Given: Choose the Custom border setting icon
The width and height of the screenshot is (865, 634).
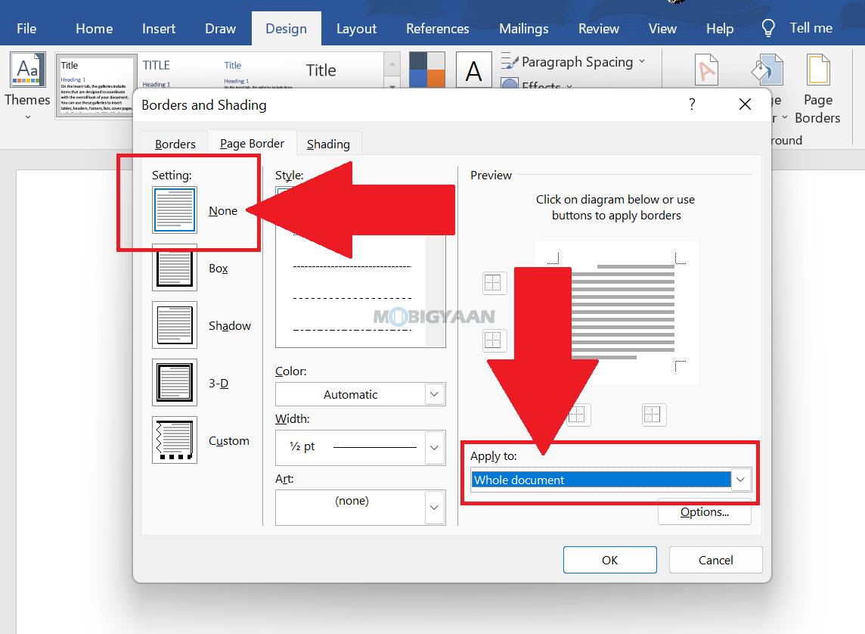Looking at the screenshot, I should [175, 440].
